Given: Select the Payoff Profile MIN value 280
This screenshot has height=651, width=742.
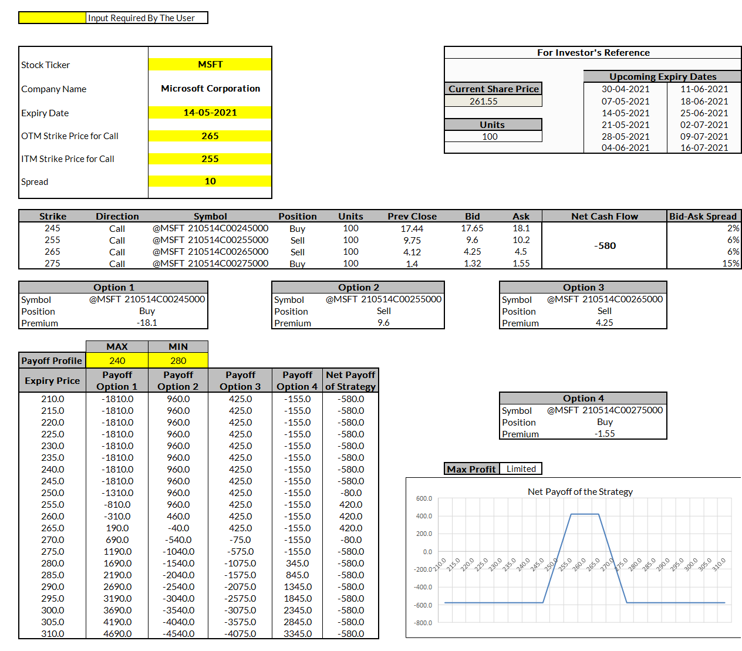Looking at the screenshot, I should 178,360.
